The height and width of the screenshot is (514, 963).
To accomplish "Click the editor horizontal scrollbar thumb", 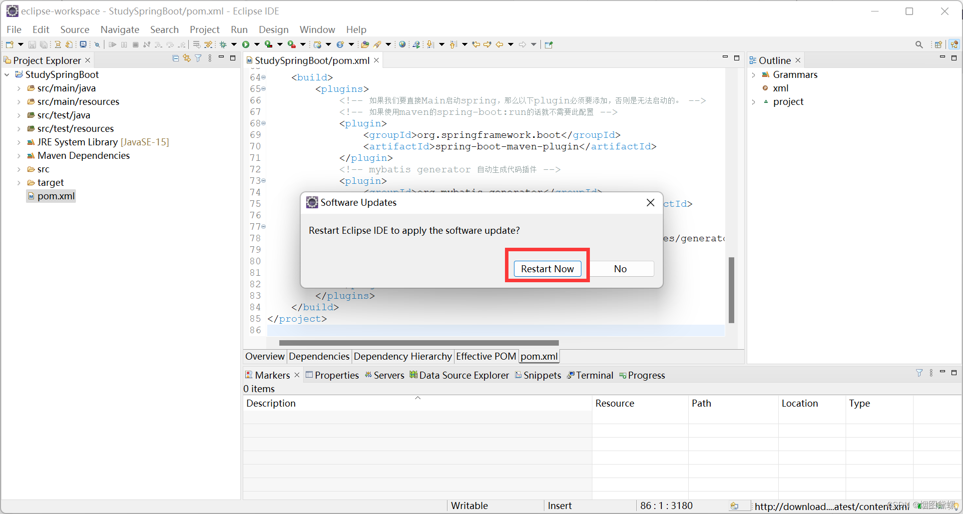I will (x=419, y=343).
